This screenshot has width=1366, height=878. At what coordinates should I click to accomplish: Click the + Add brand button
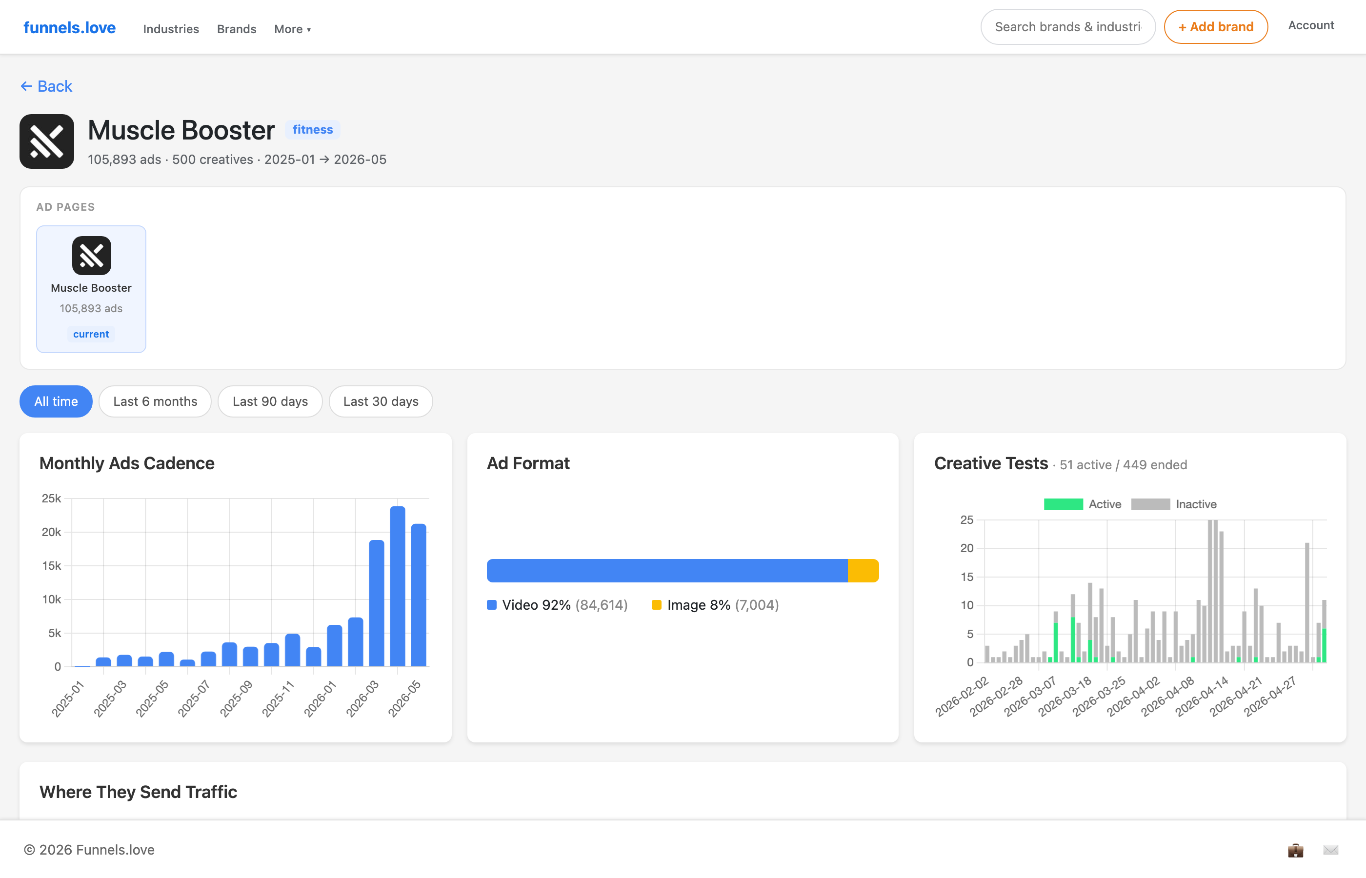pos(1215,27)
